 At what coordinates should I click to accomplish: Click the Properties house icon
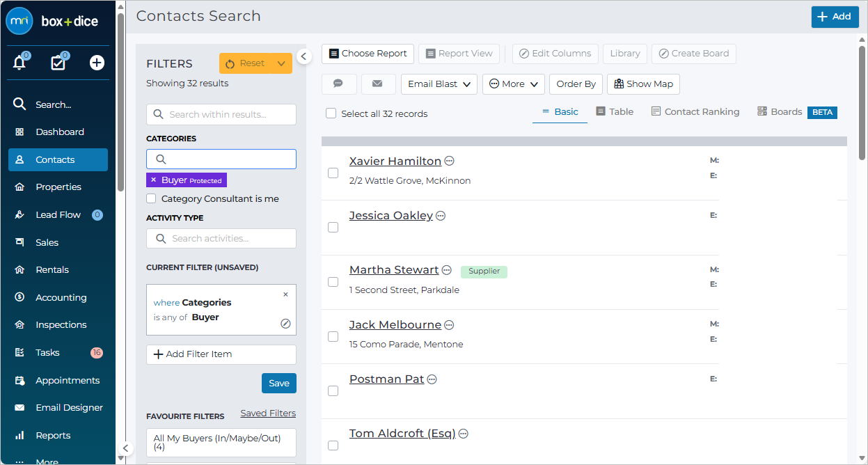pyautogui.click(x=19, y=187)
